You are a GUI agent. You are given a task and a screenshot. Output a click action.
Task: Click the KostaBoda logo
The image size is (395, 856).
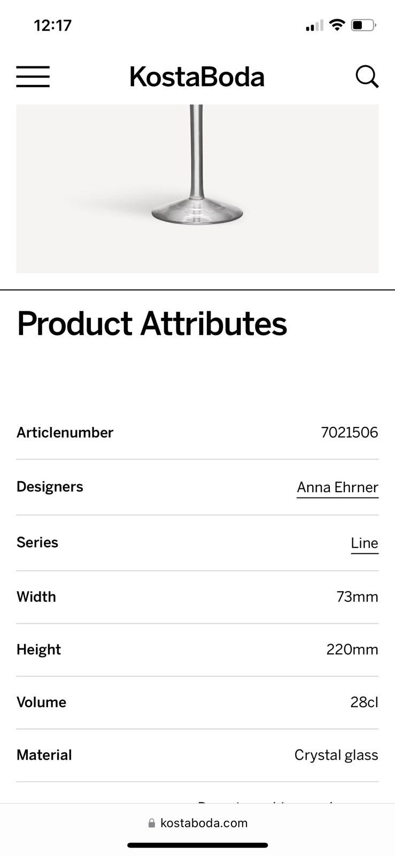coord(197,77)
